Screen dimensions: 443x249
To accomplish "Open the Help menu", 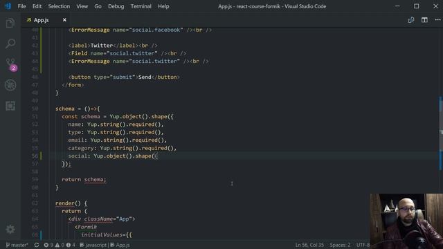I will [163, 6].
